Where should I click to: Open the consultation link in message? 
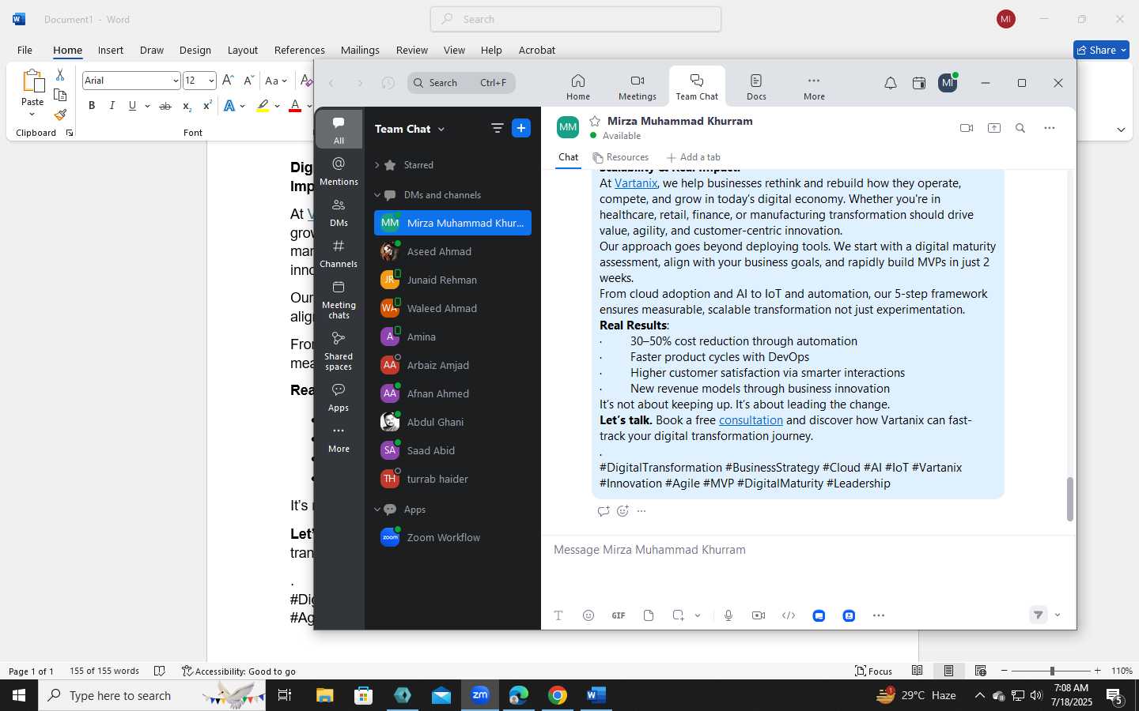pyautogui.click(x=751, y=420)
